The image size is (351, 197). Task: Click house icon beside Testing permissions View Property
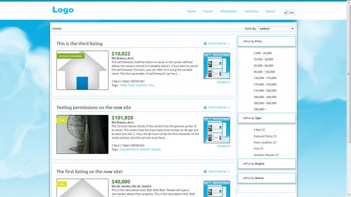[205, 107]
